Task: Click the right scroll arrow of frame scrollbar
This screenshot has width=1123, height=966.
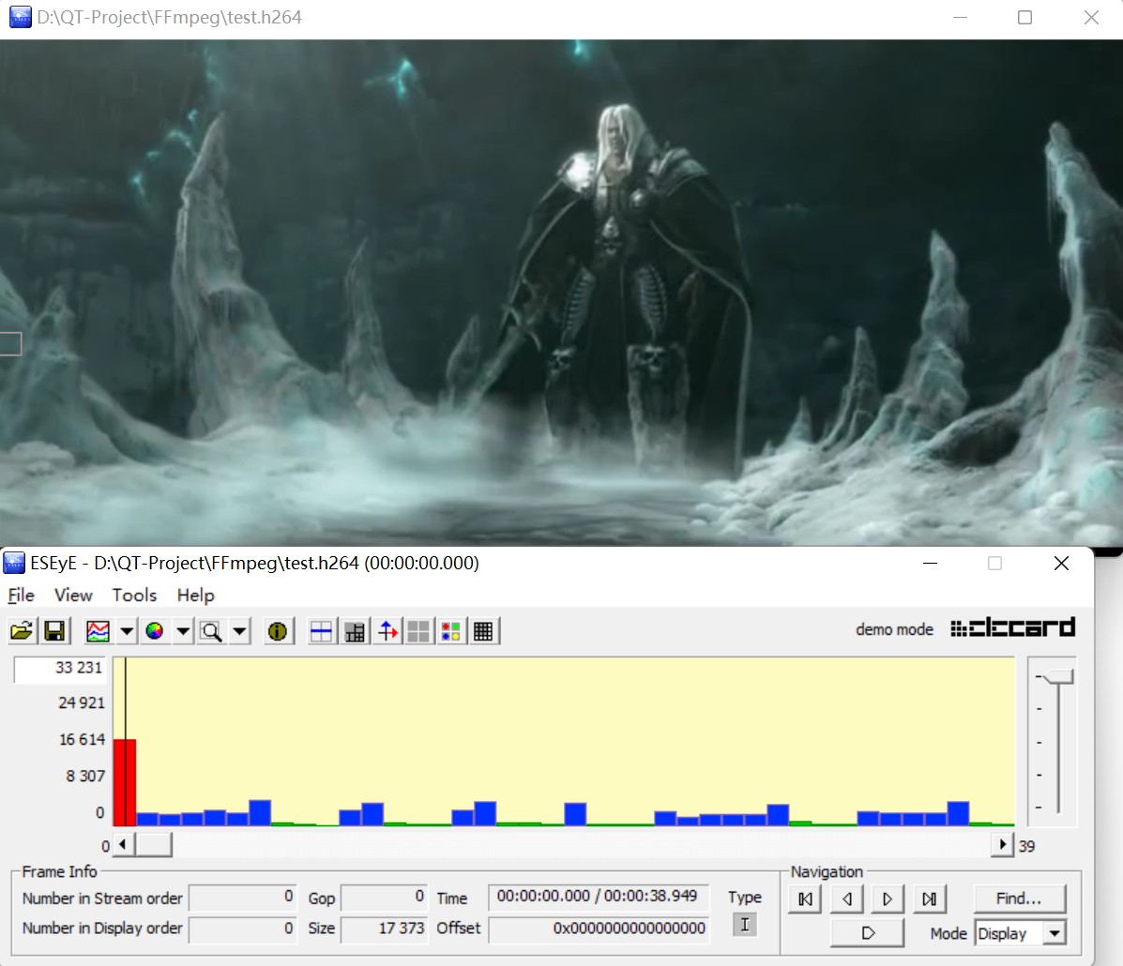Action: pos(1003,845)
